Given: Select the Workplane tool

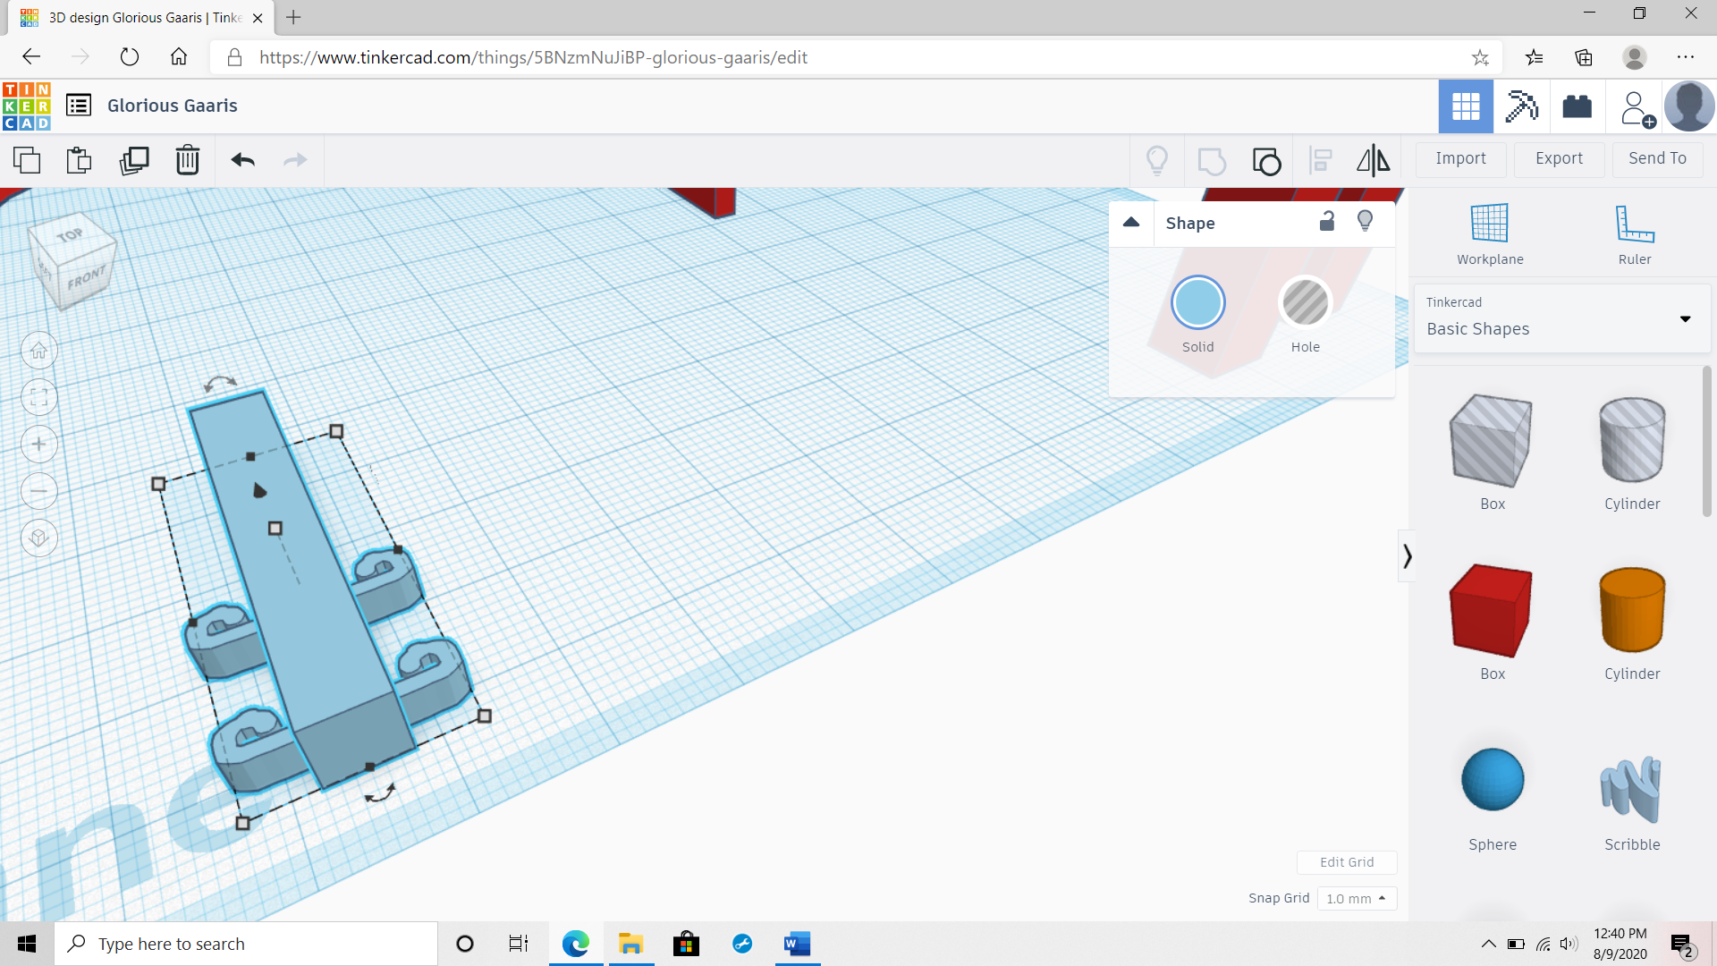Looking at the screenshot, I should pos(1489,233).
